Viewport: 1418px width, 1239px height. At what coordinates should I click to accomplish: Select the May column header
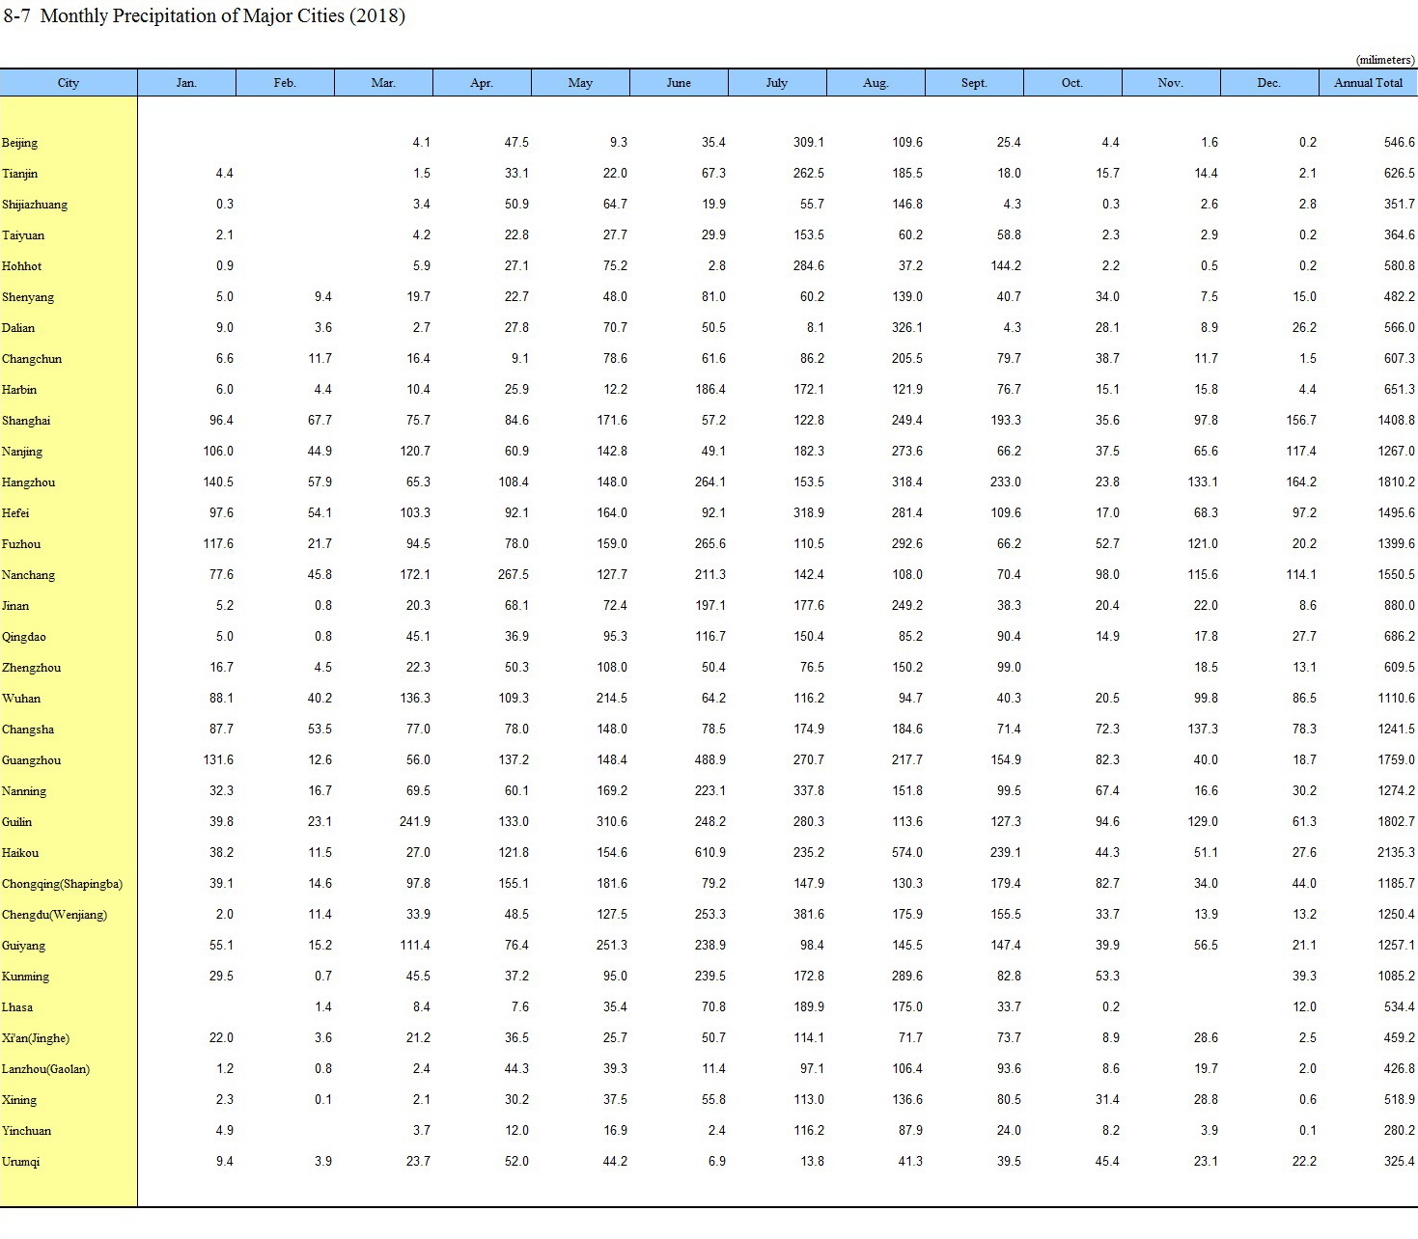click(x=580, y=83)
